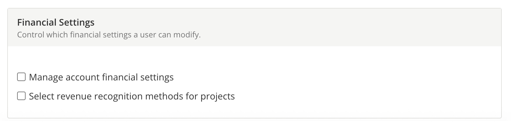The image size is (511, 128).
Task: Enable Manage account financial settings checkbox
Action: (x=21, y=77)
